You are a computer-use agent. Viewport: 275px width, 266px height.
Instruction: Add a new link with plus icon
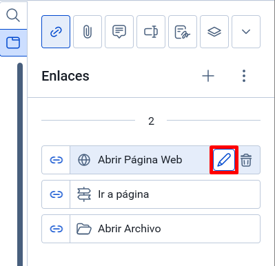click(x=208, y=76)
